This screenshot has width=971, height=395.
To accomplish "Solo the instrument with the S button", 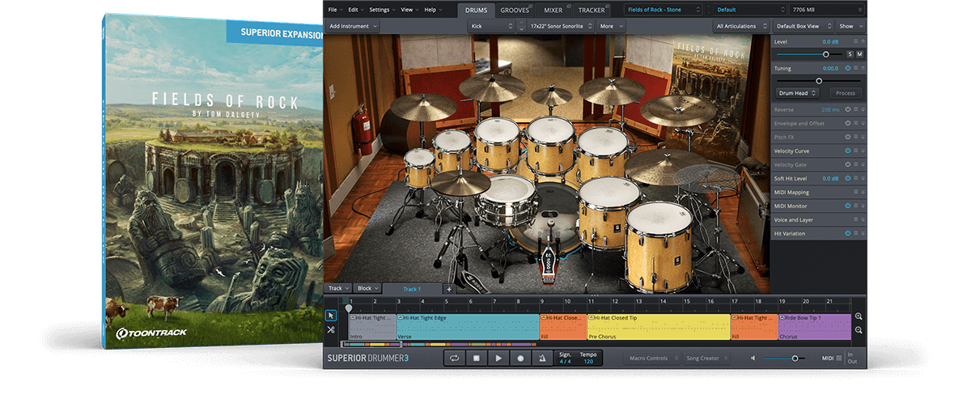I will 850,54.
